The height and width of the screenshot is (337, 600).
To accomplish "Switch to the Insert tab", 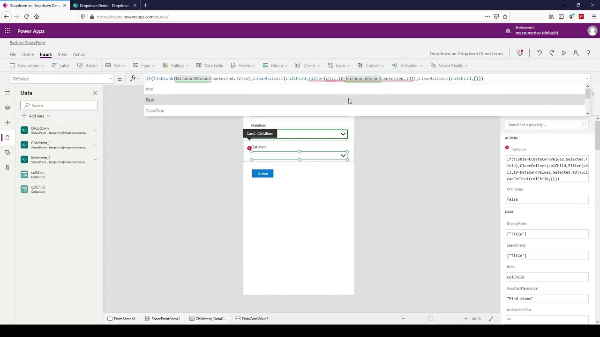I will point(45,54).
